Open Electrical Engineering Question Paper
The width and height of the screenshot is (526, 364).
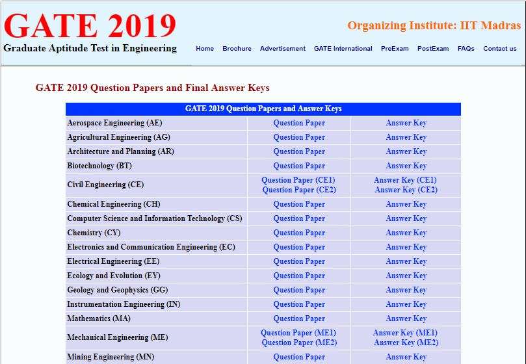coord(299,261)
